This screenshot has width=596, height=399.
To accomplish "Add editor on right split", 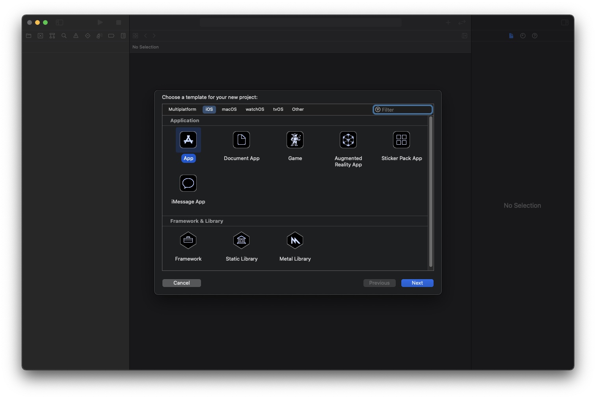I will [464, 35].
